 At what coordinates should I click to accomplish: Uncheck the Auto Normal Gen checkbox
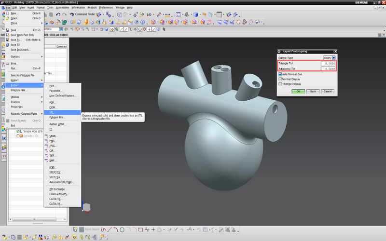pyautogui.click(x=280, y=74)
